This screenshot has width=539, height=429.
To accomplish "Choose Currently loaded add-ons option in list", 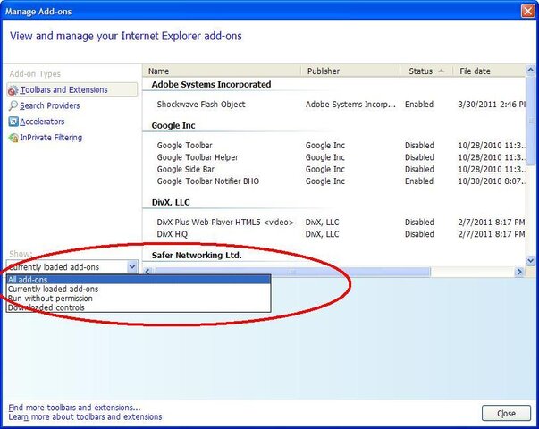I will (139, 289).
